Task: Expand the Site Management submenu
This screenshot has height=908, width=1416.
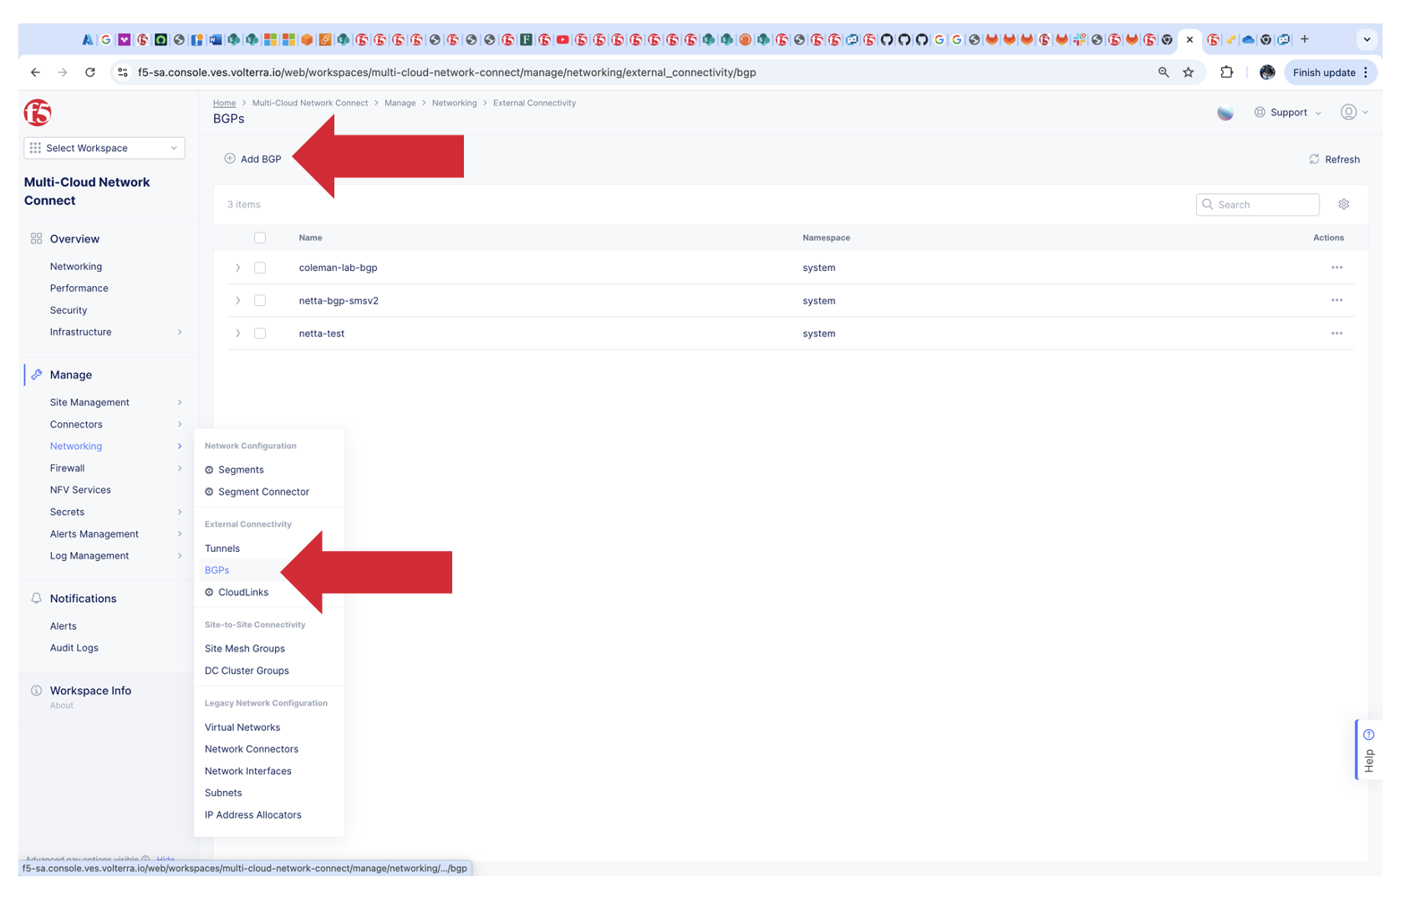Action: pyautogui.click(x=180, y=402)
